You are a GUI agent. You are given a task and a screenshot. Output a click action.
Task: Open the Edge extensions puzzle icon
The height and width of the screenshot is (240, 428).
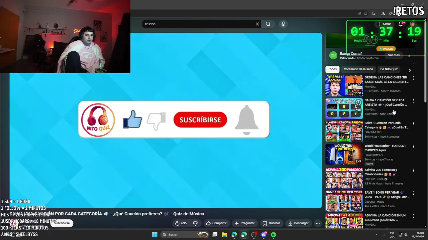tap(373, 13)
